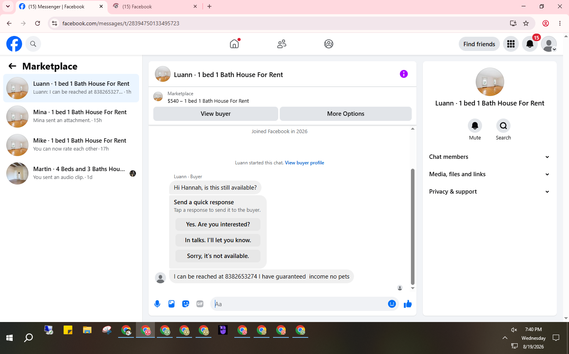The image size is (569, 354).
Task: Go to the Facebook Home feed icon
Action: pos(234,44)
